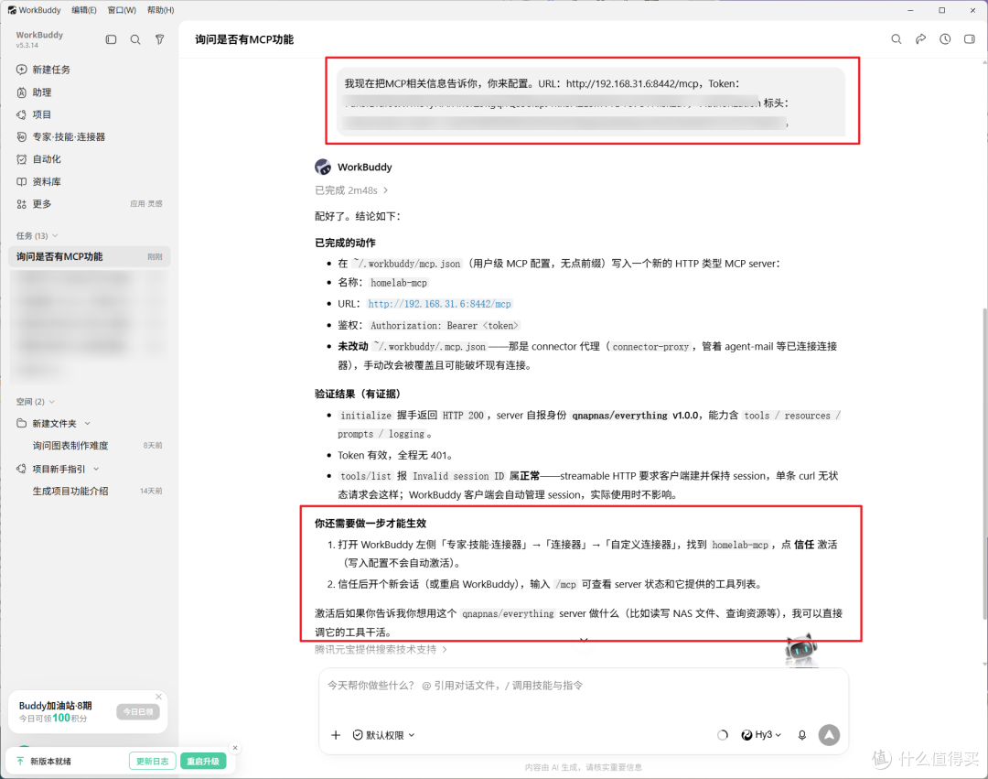Open sidebar search icon
The width and height of the screenshot is (988, 779).
click(x=135, y=39)
